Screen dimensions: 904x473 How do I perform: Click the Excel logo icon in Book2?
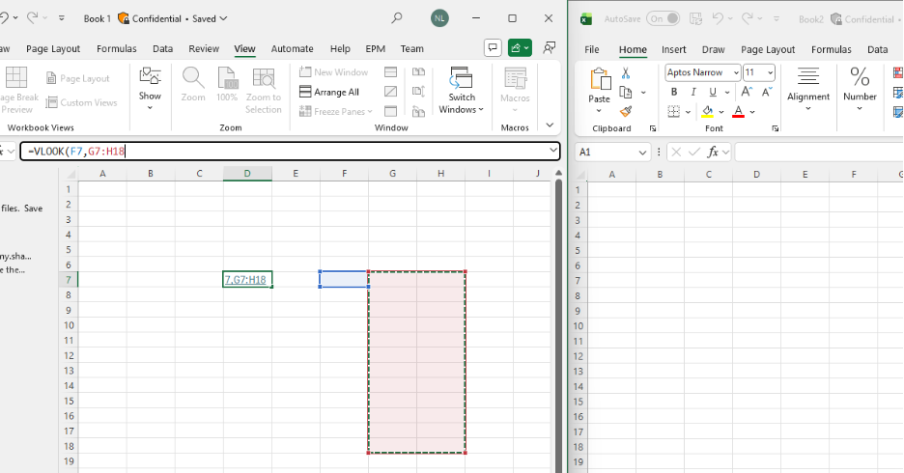coord(585,19)
